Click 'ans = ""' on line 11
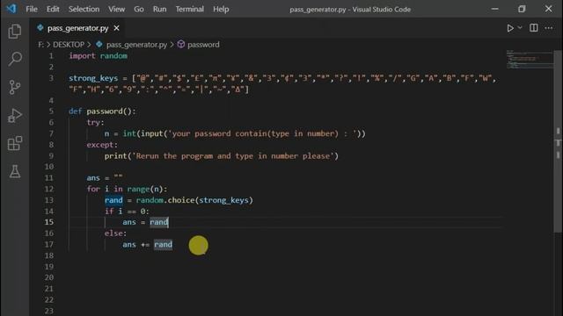This screenshot has width=563, height=316. tap(105, 177)
